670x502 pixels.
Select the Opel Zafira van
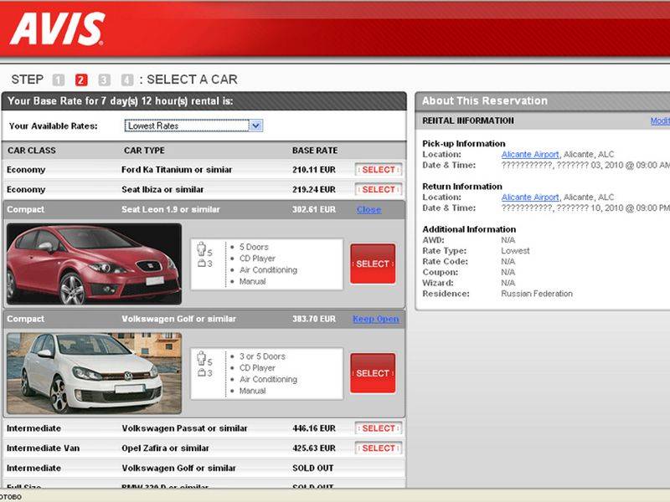pos(379,448)
